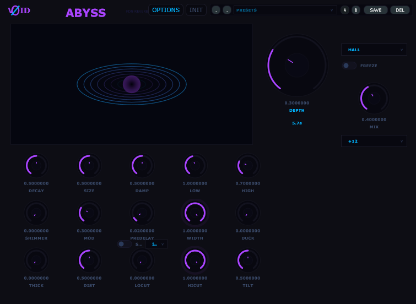Open the predelay sync division dropdown

coord(156,244)
